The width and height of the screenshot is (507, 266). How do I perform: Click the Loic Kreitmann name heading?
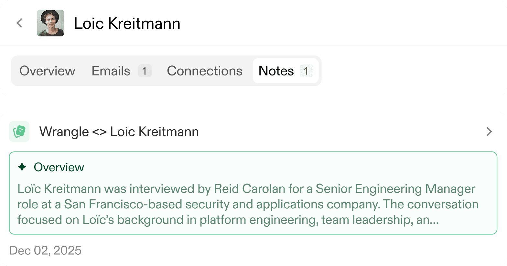click(x=127, y=23)
